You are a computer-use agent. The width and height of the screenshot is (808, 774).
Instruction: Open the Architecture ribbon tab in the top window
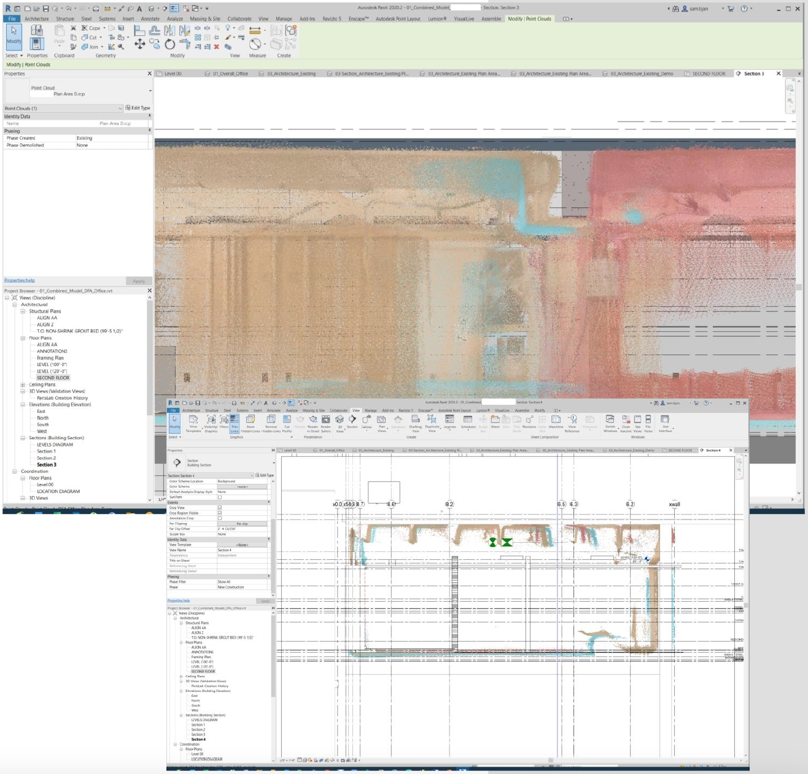37,19
